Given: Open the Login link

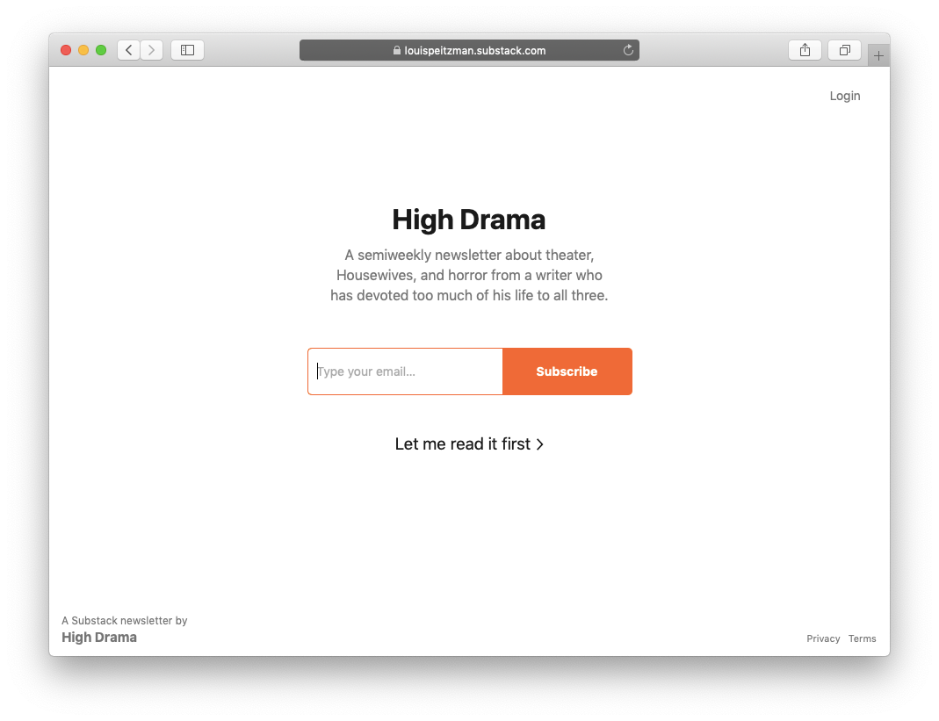Looking at the screenshot, I should (844, 96).
